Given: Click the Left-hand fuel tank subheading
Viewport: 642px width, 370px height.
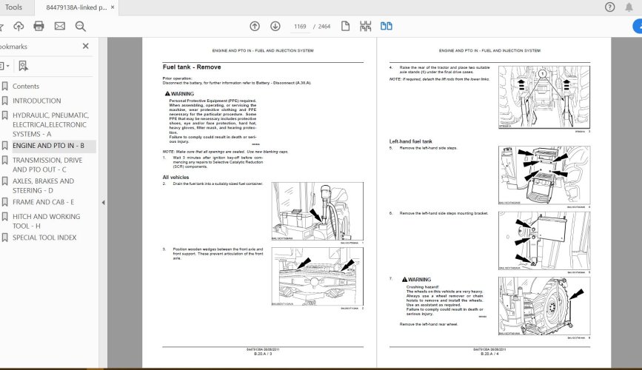Looking at the screenshot, I should click(411, 141).
